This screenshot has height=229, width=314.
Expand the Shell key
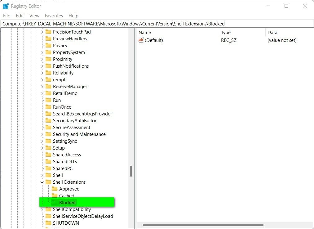click(42, 175)
